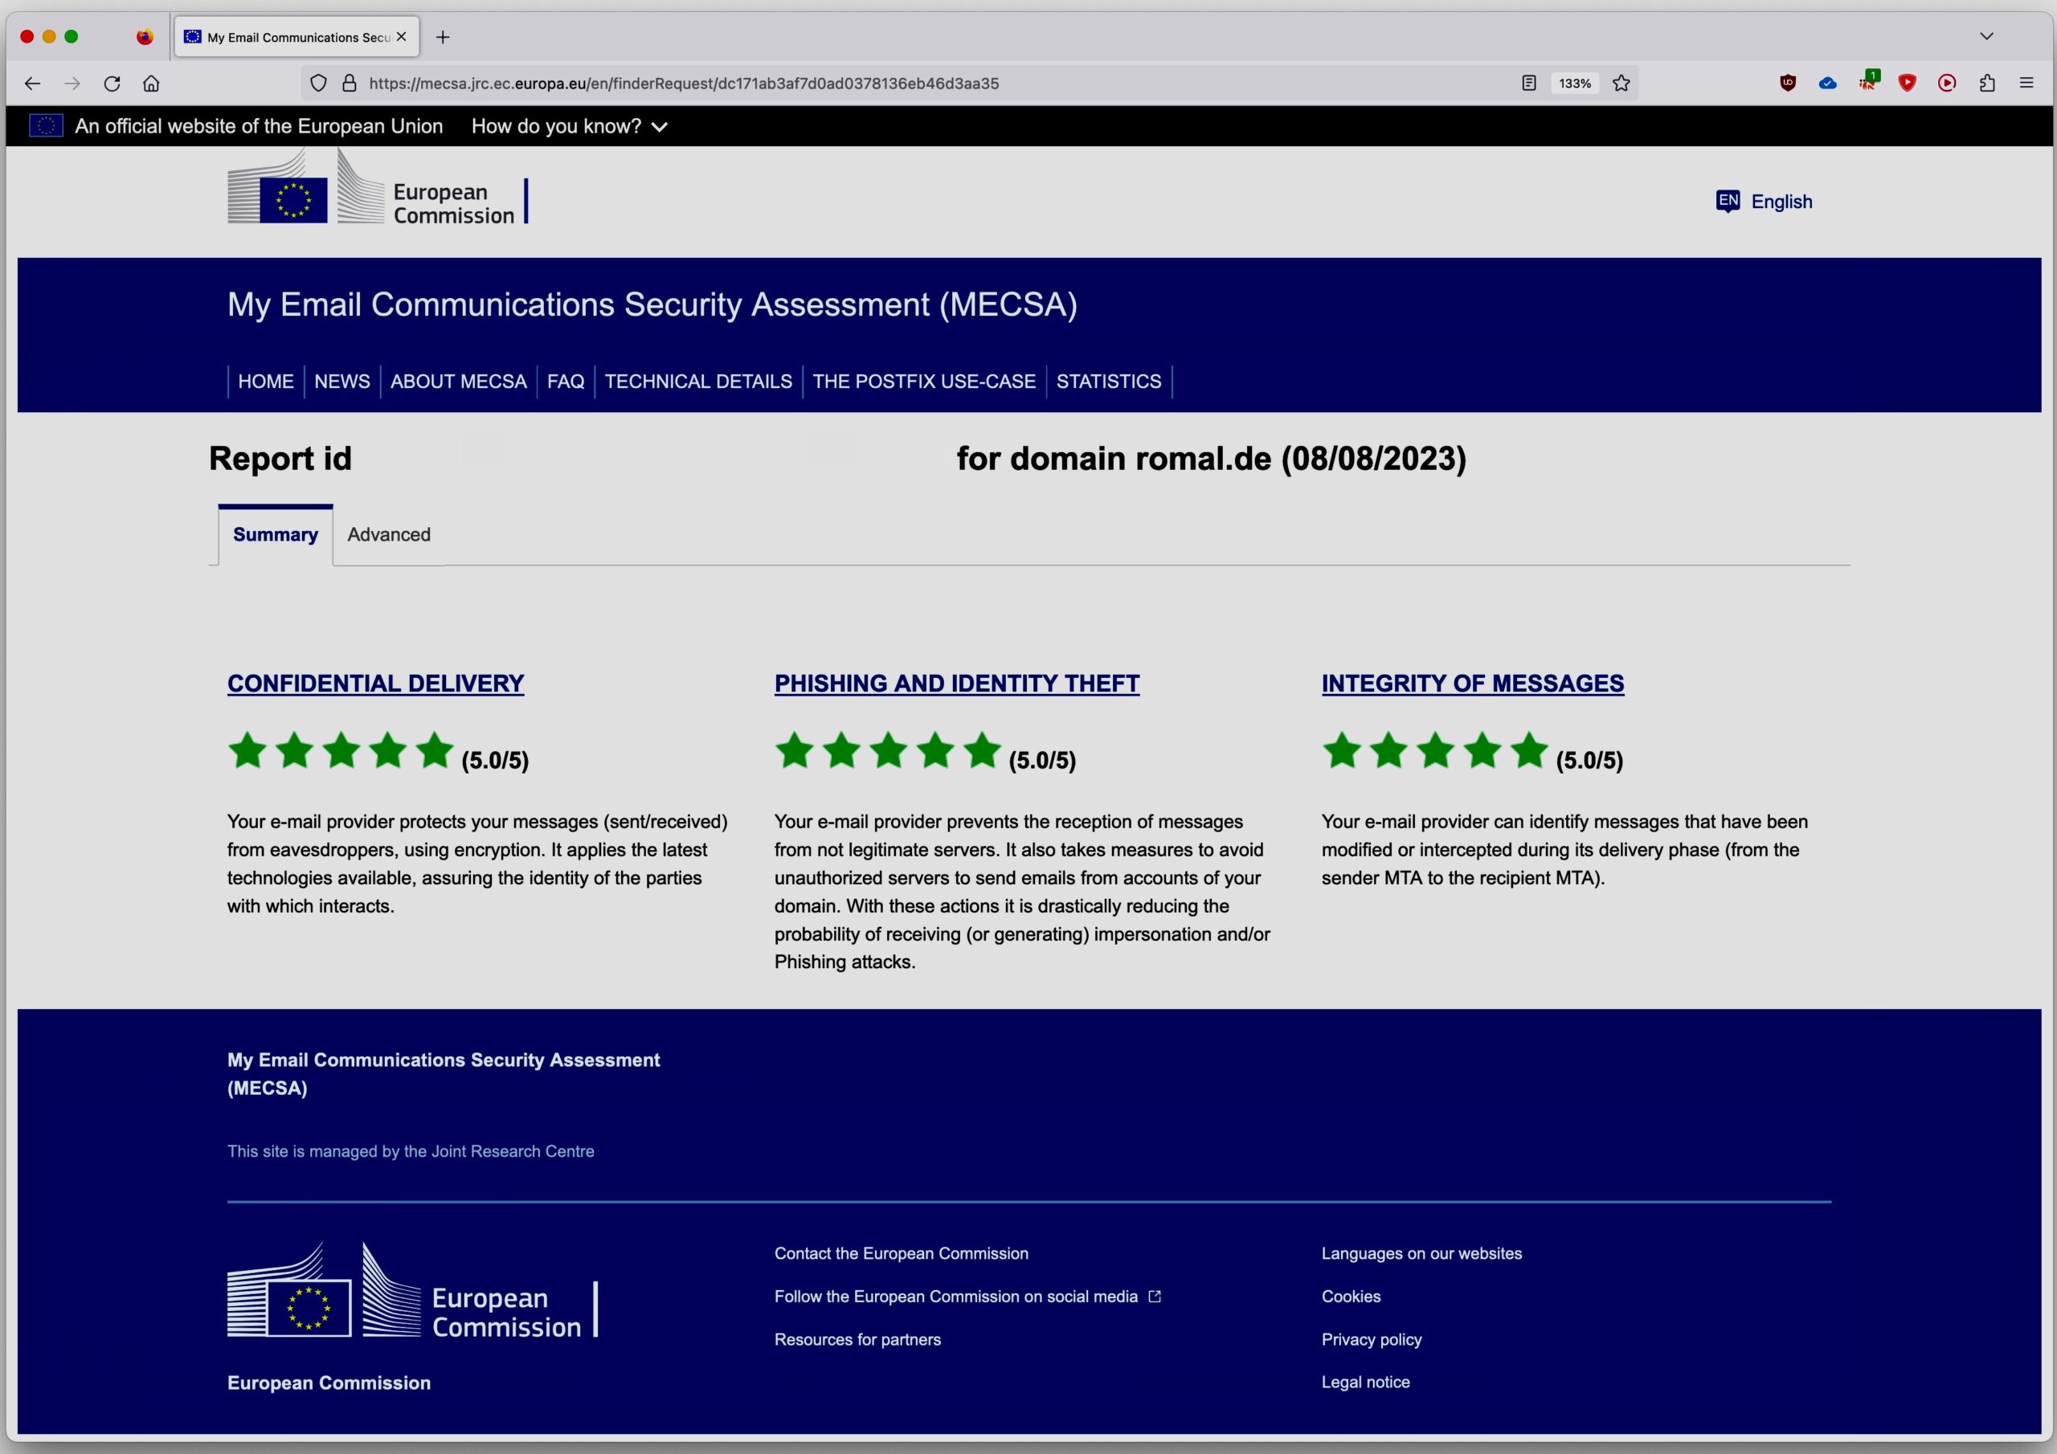Expand the 'How do you know?' dropdown
This screenshot has width=2057, height=1454.
pos(569,126)
